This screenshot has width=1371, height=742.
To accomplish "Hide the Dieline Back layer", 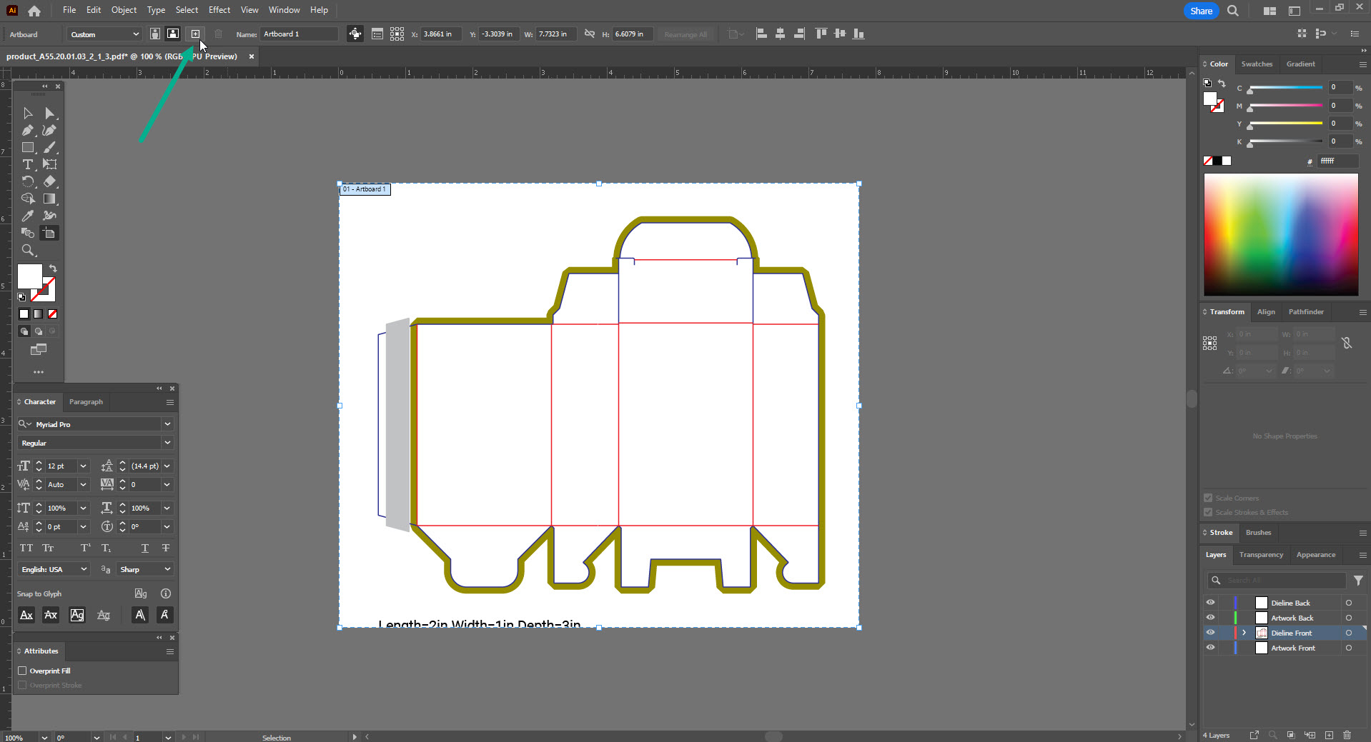I will (1210, 603).
